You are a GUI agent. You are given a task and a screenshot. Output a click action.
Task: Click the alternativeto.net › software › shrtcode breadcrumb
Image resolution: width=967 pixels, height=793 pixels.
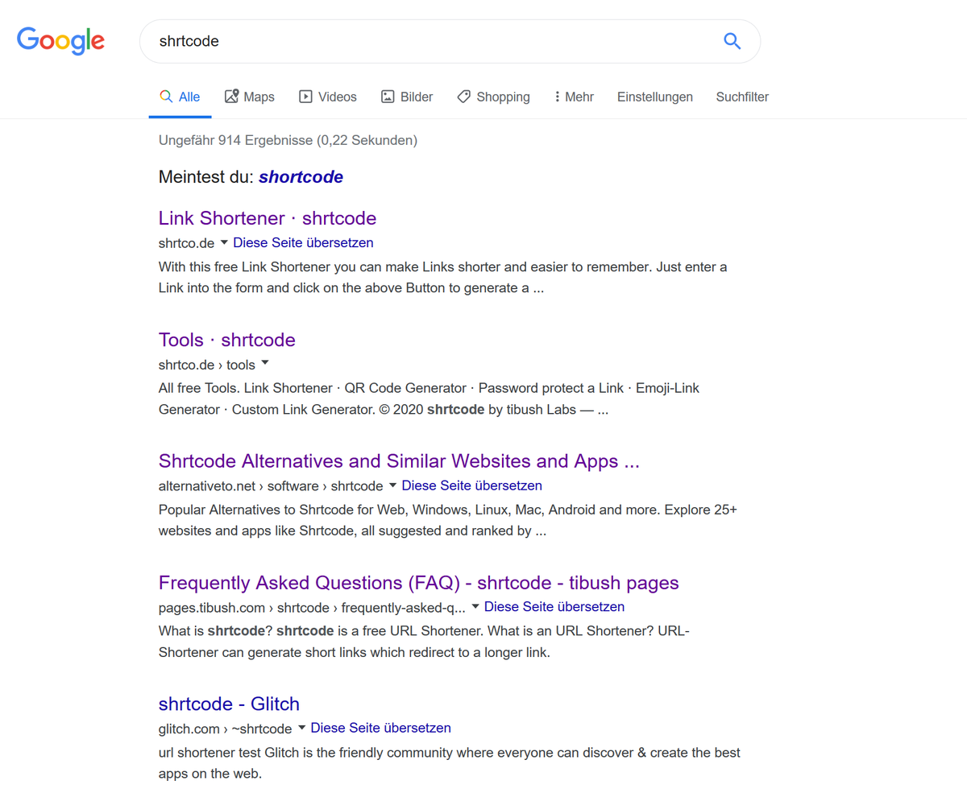[x=271, y=486]
